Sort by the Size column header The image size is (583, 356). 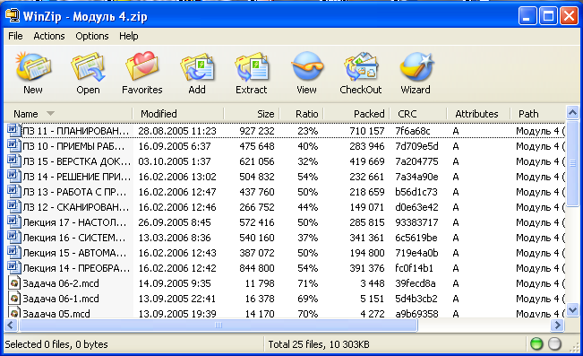(252, 114)
